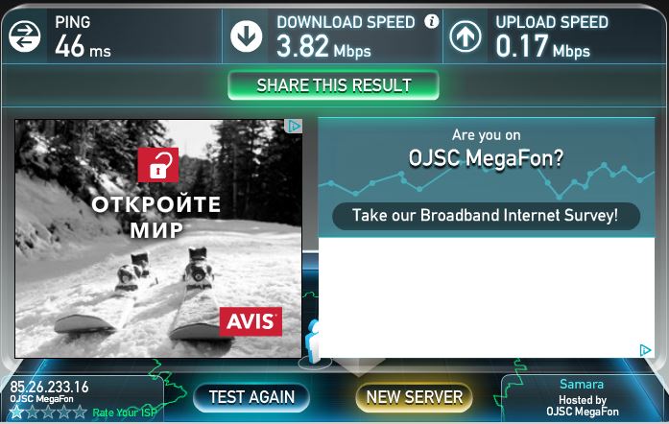Rate ISP with the first star
This screenshot has height=424, width=669.
click(16, 412)
